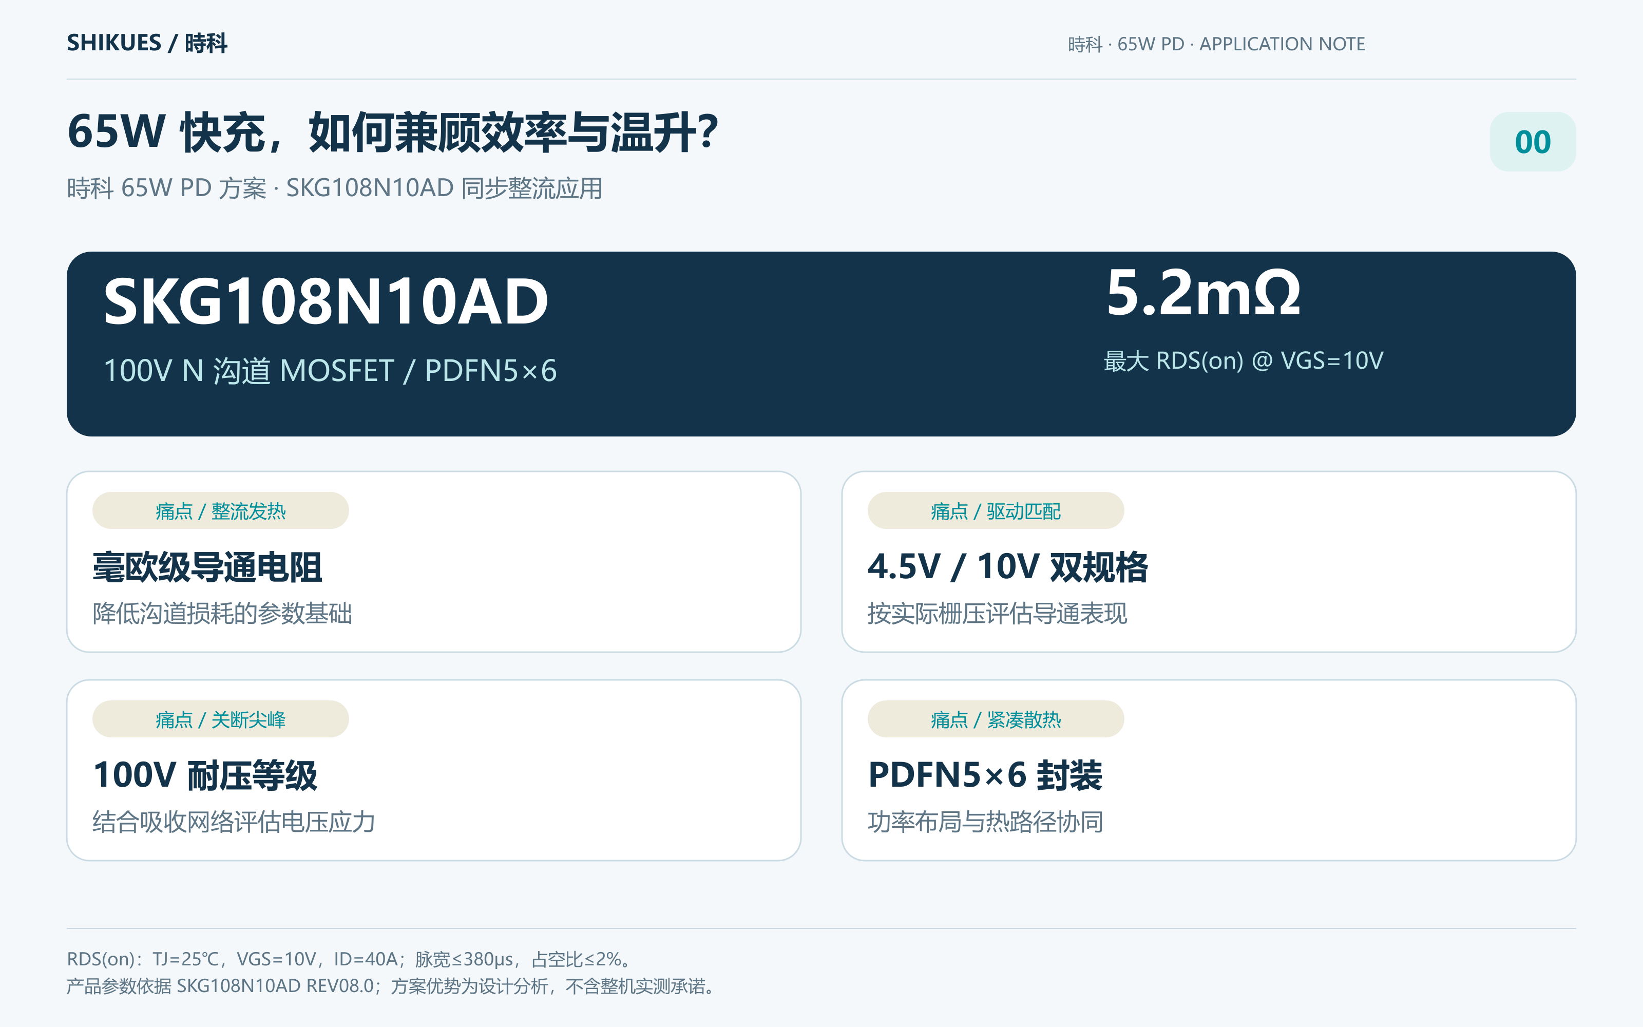
Task: Select the main title 65W 快充，如何兼顾效率与温升?
Action: (393, 132)
